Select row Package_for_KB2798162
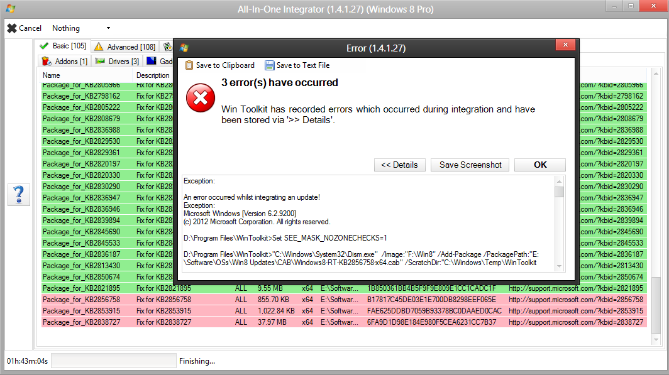 point(108,96)
